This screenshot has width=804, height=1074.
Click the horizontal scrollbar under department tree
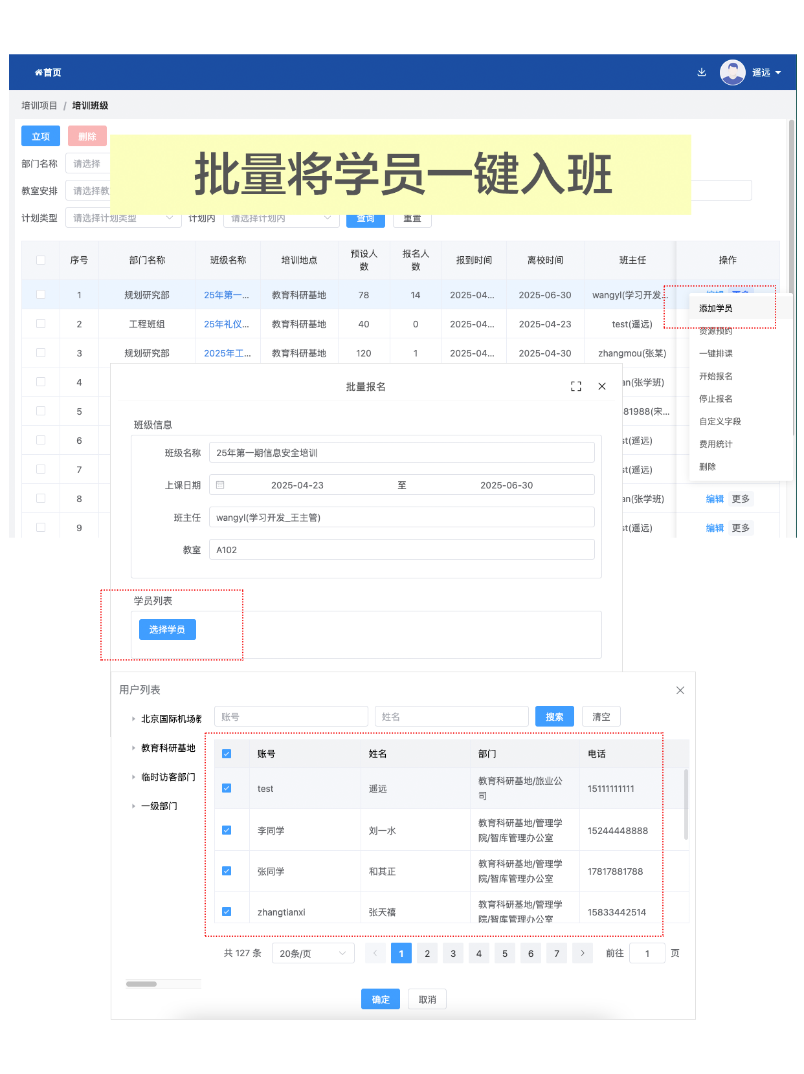pos(141,984)
